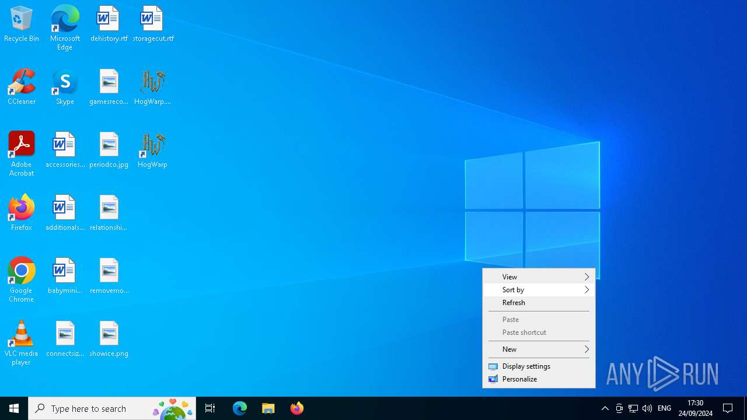The image size is (747, 420).
Task: Choose Personalize in the context menu
Action: tap(539, 379)
